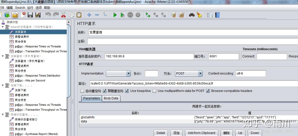Click the Open file folder icon

point(15,15)
